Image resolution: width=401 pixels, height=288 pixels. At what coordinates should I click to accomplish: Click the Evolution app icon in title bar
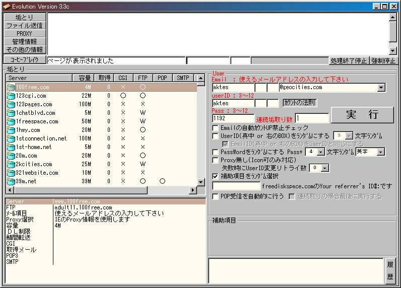pyautogui.click(x=7, y=7)
